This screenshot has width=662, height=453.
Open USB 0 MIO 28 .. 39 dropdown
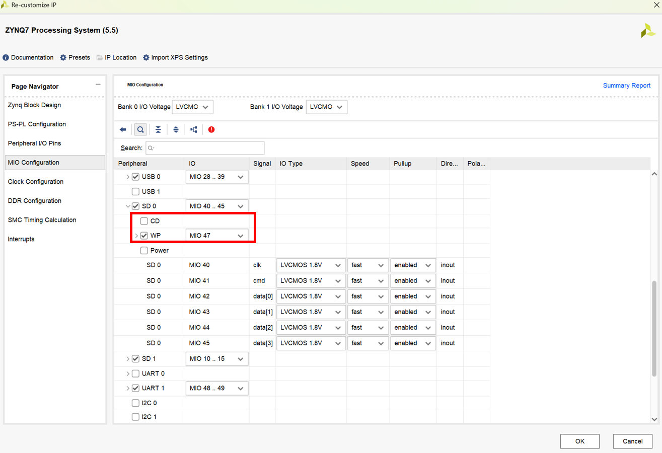(x=217, y=177)
